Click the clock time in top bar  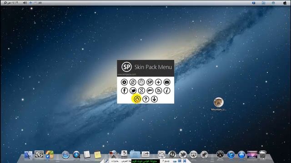click(13, 3)
